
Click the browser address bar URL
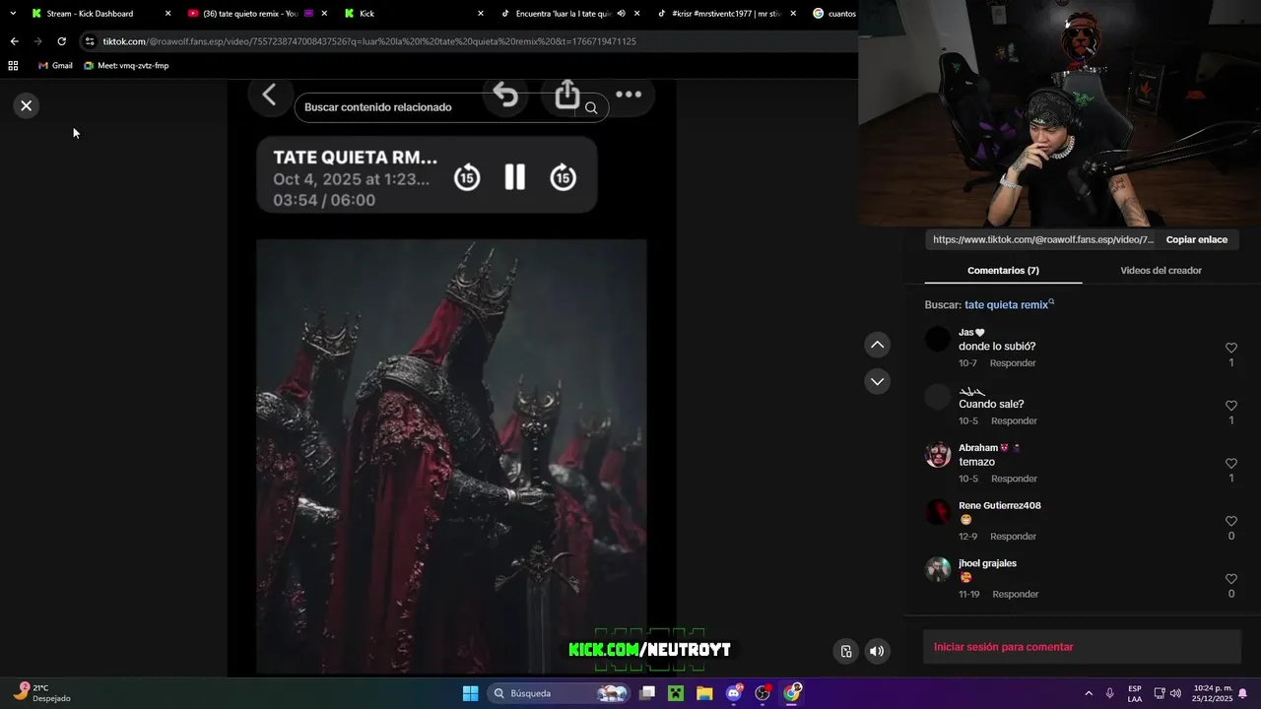[x=369, y=41]
